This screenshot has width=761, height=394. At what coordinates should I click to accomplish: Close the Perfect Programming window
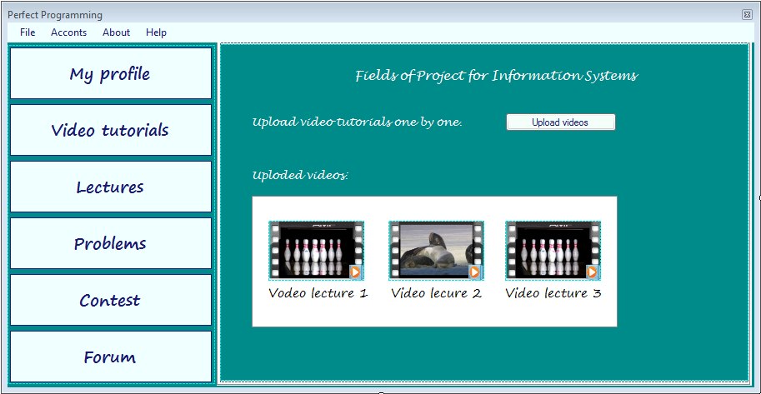(x=747, y=15)
